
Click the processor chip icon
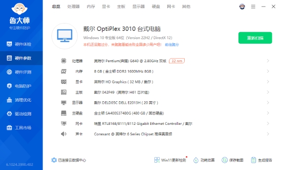pyautogui.click(x=63, y=61)
